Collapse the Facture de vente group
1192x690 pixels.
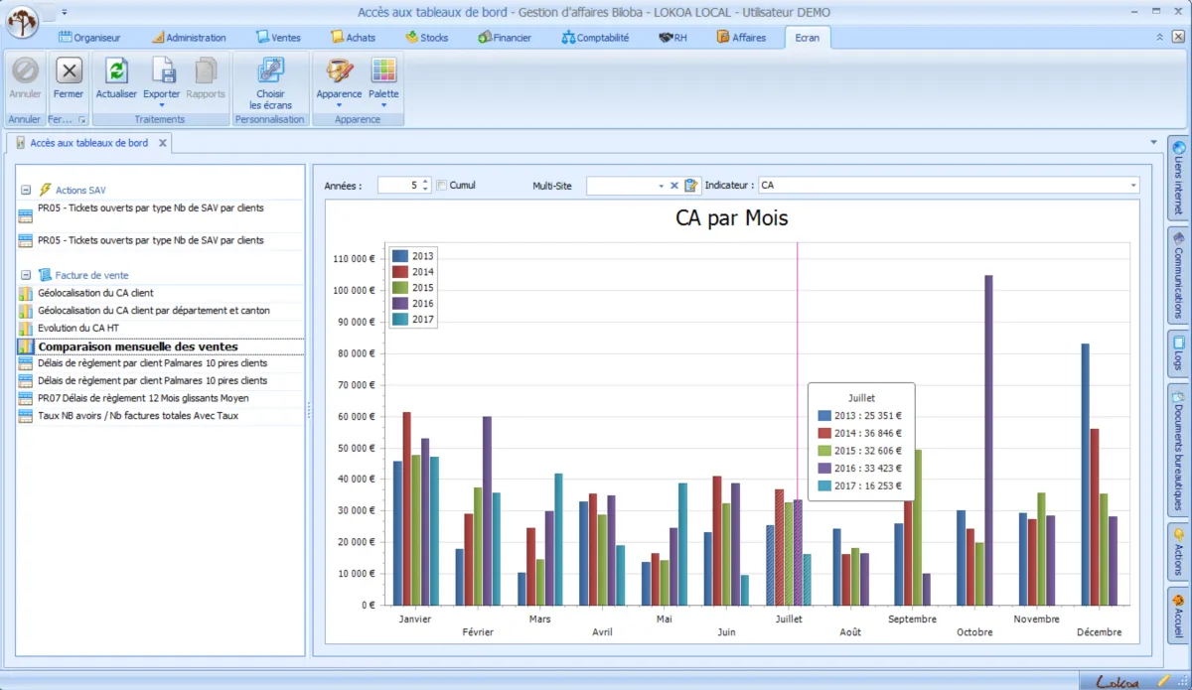(x=26, y=275)
